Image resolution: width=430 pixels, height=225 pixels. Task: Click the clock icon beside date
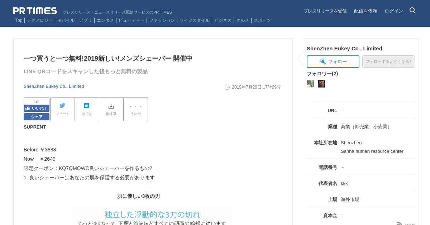[227, 87]
